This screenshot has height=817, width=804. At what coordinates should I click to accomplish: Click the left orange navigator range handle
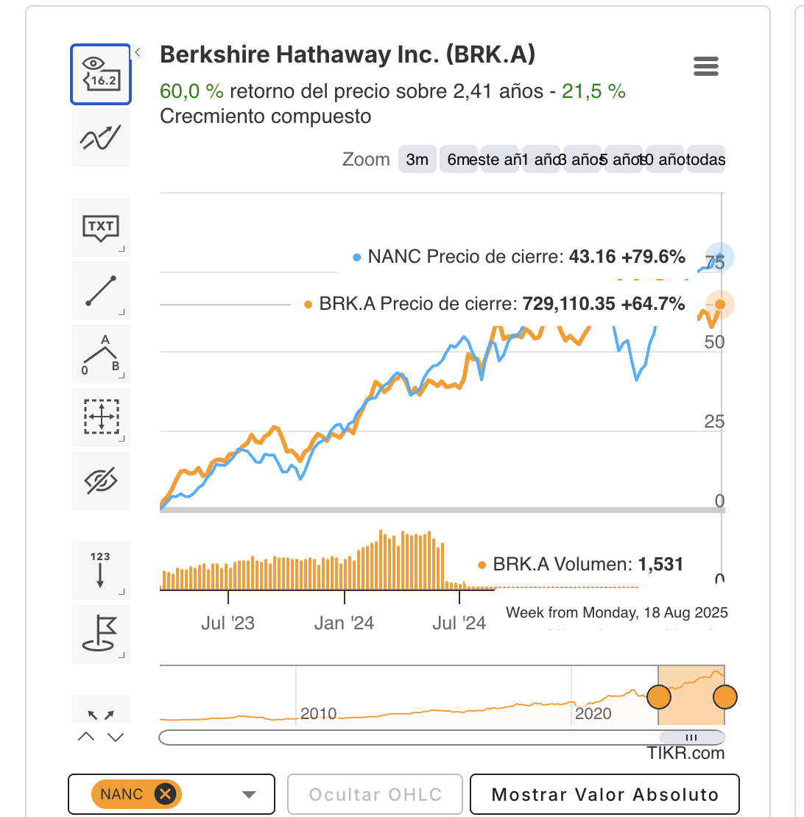658,696
